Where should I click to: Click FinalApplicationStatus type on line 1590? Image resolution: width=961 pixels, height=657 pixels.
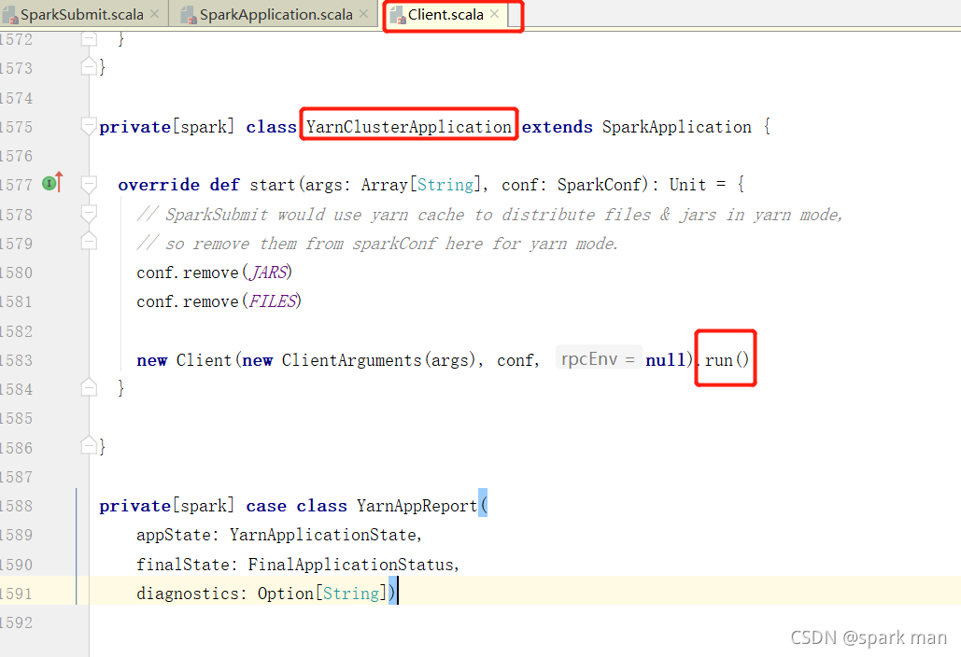click(351, 564)
